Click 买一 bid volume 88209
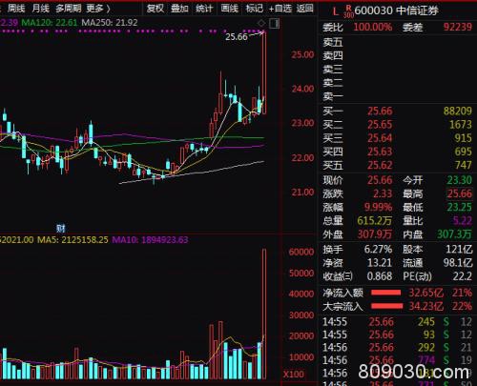 click(x=458, y=111)
